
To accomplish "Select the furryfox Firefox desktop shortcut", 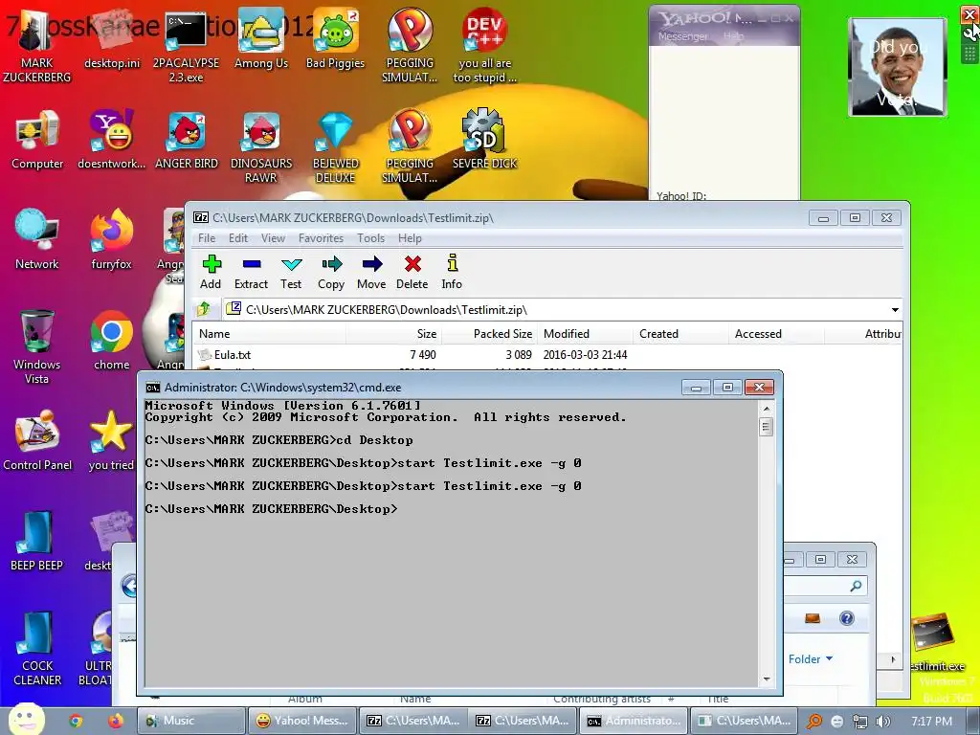I will (x=111, y=239).
